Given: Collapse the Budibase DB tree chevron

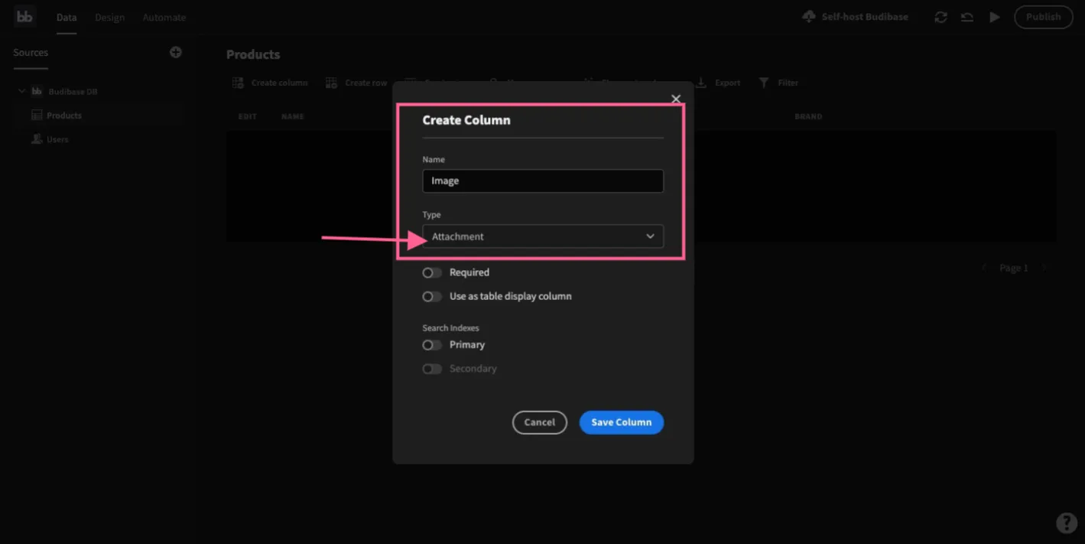Looking at the screenshot, I should tap(21, 91).
